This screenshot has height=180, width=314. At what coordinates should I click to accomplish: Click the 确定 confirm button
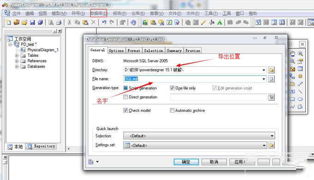pyautogui.click(x=186, y=162)
